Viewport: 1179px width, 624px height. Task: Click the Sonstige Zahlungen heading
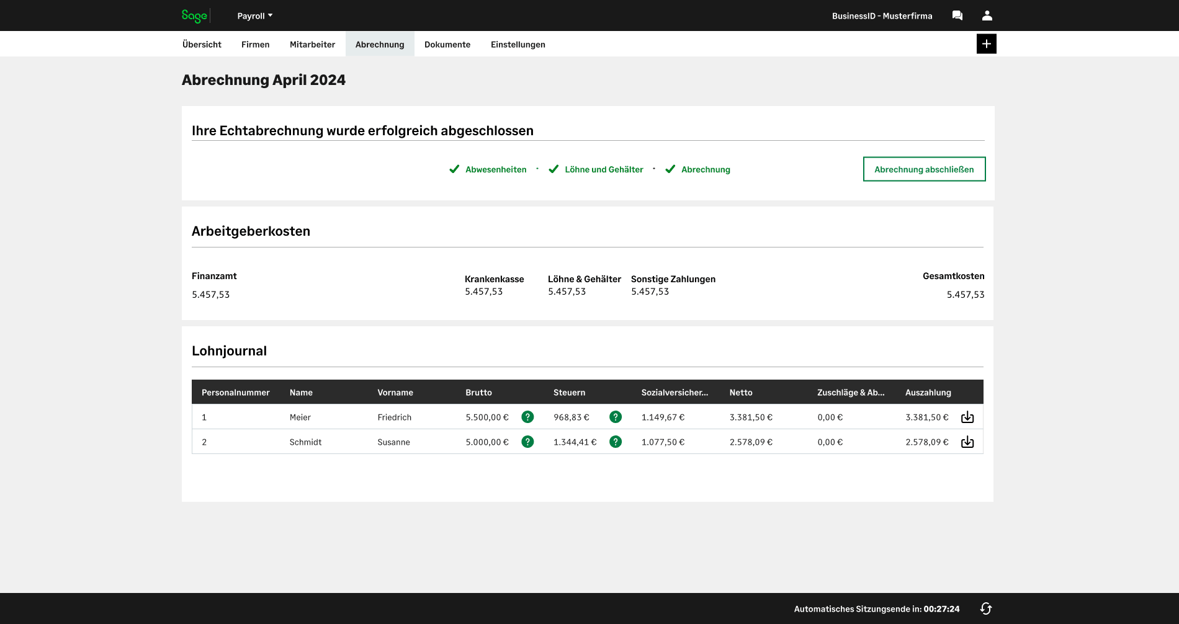click(x=673, y=279)
